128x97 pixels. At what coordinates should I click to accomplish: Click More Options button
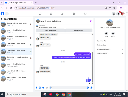tap(79, 31)
